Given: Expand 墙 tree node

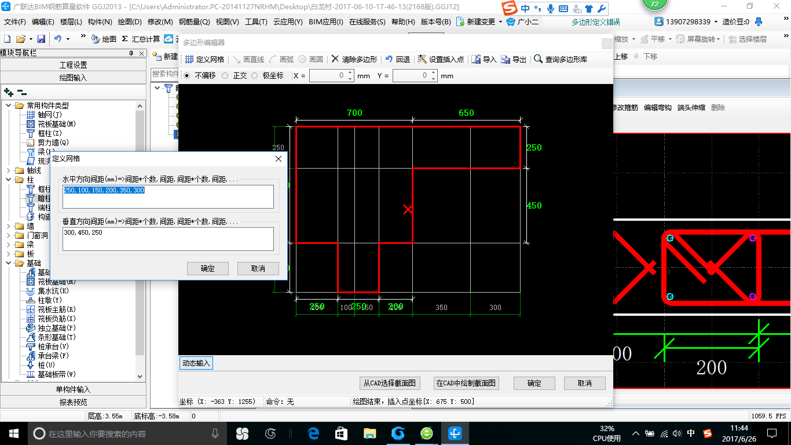Looking at the screenshot, I should pyautogui.click(x=9, y=226).
